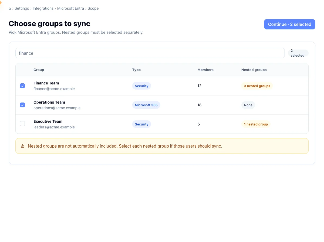The height and width of the screenshot is (242, 324).
Task: Click the Nested groups column header
Action: point(254,70)
